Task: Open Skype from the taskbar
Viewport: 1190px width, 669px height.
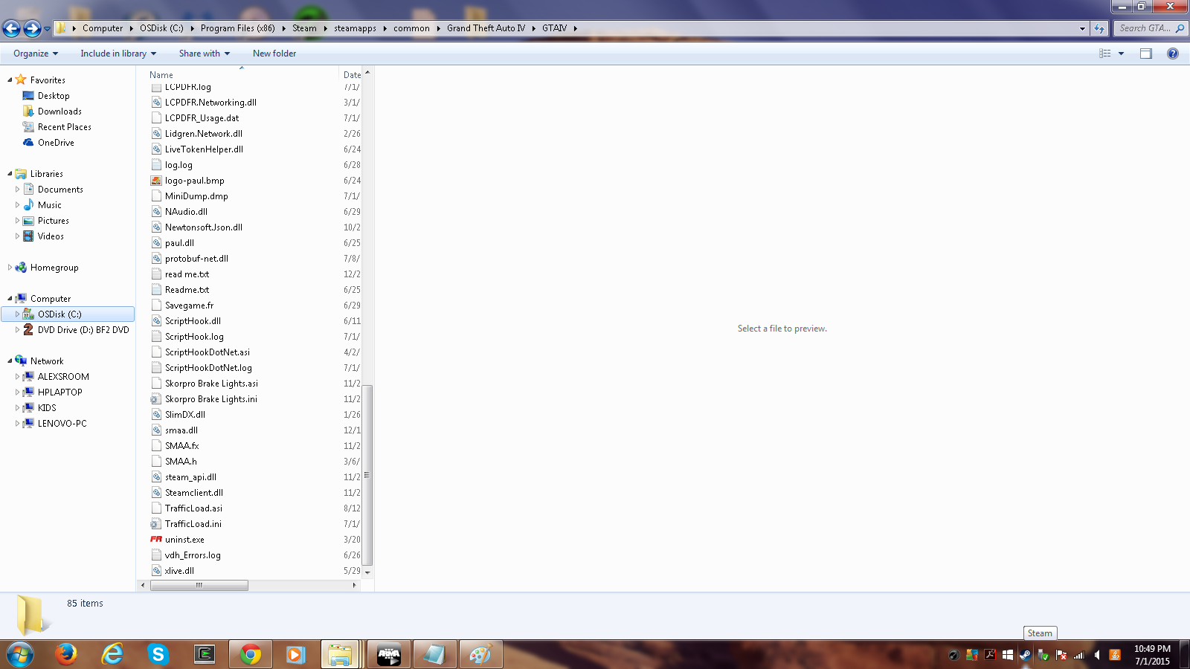Action: coord(158,654)
